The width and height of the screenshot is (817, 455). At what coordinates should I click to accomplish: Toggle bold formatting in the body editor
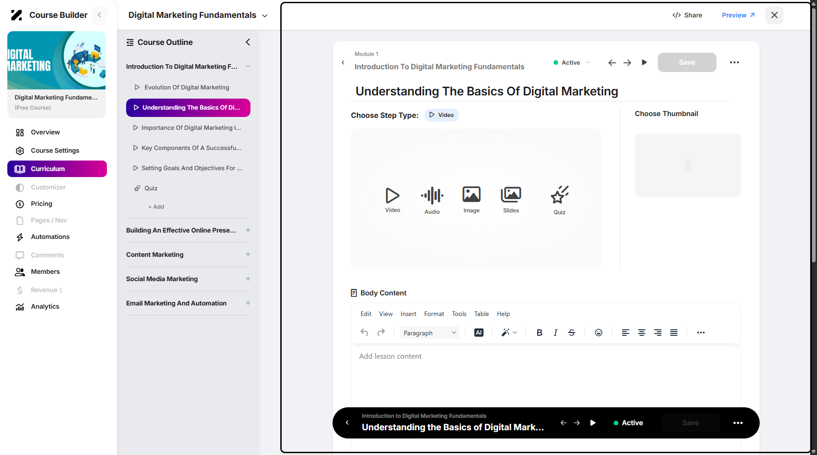(x=539, y=333)
